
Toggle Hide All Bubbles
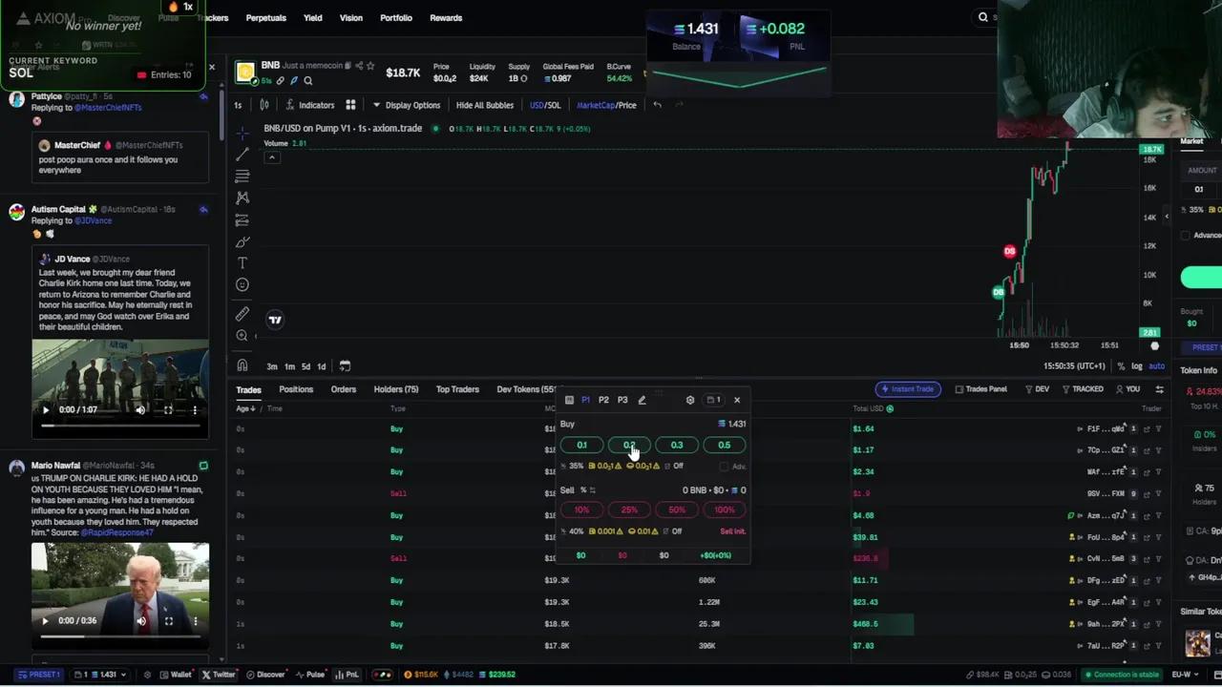point(484,105)
